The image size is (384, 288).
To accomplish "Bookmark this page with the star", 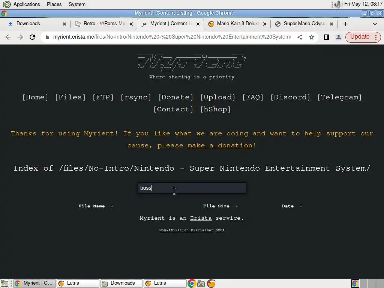I will click(312, 37).
